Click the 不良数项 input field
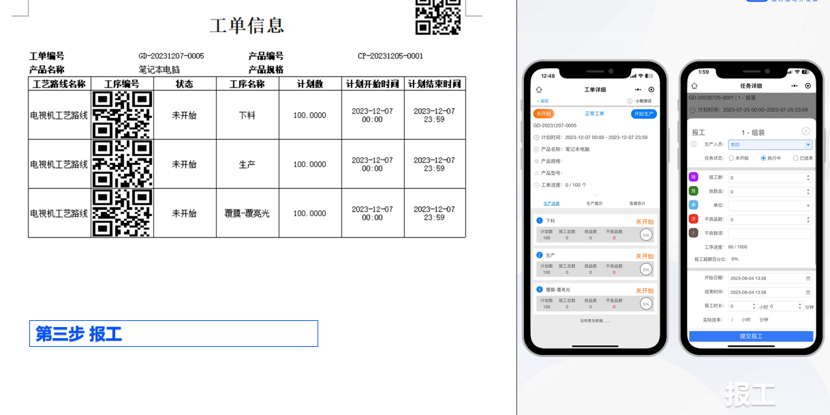Image resolution: width=830 pixels, height=415 pixels. (770, 233)
